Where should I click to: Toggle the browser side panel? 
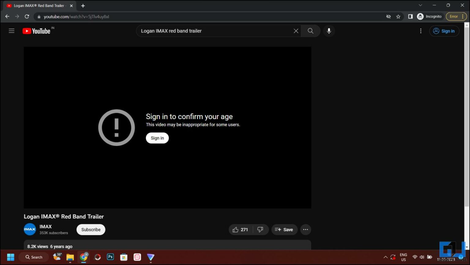pos(410,17)
